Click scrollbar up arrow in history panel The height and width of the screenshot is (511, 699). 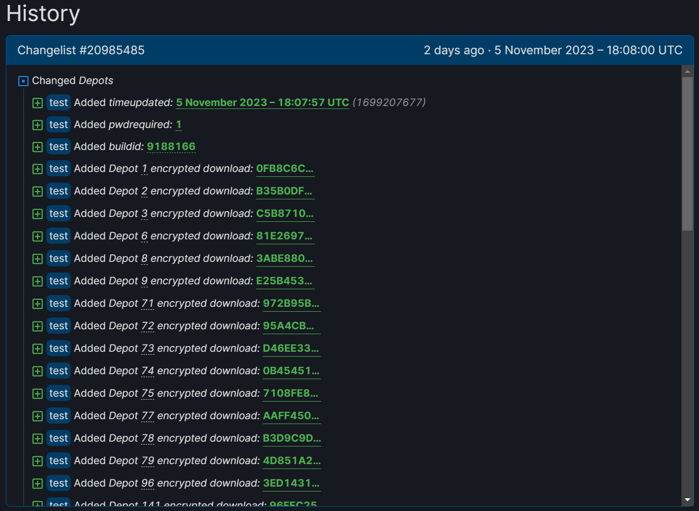tap(687, 71)
